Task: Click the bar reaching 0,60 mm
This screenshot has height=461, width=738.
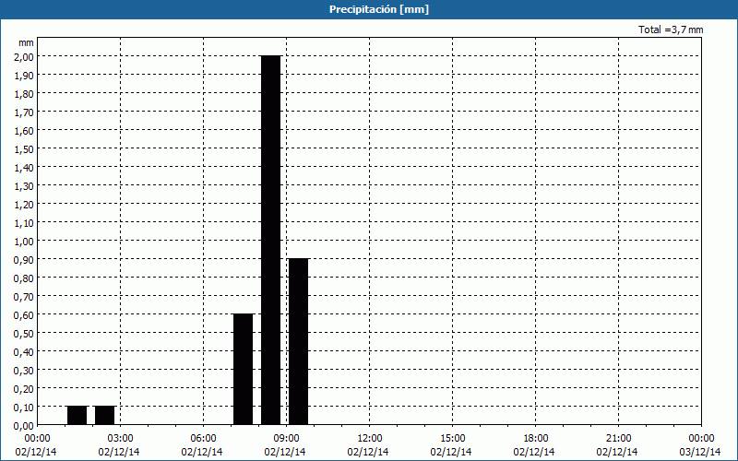Action: coord(244,370)
